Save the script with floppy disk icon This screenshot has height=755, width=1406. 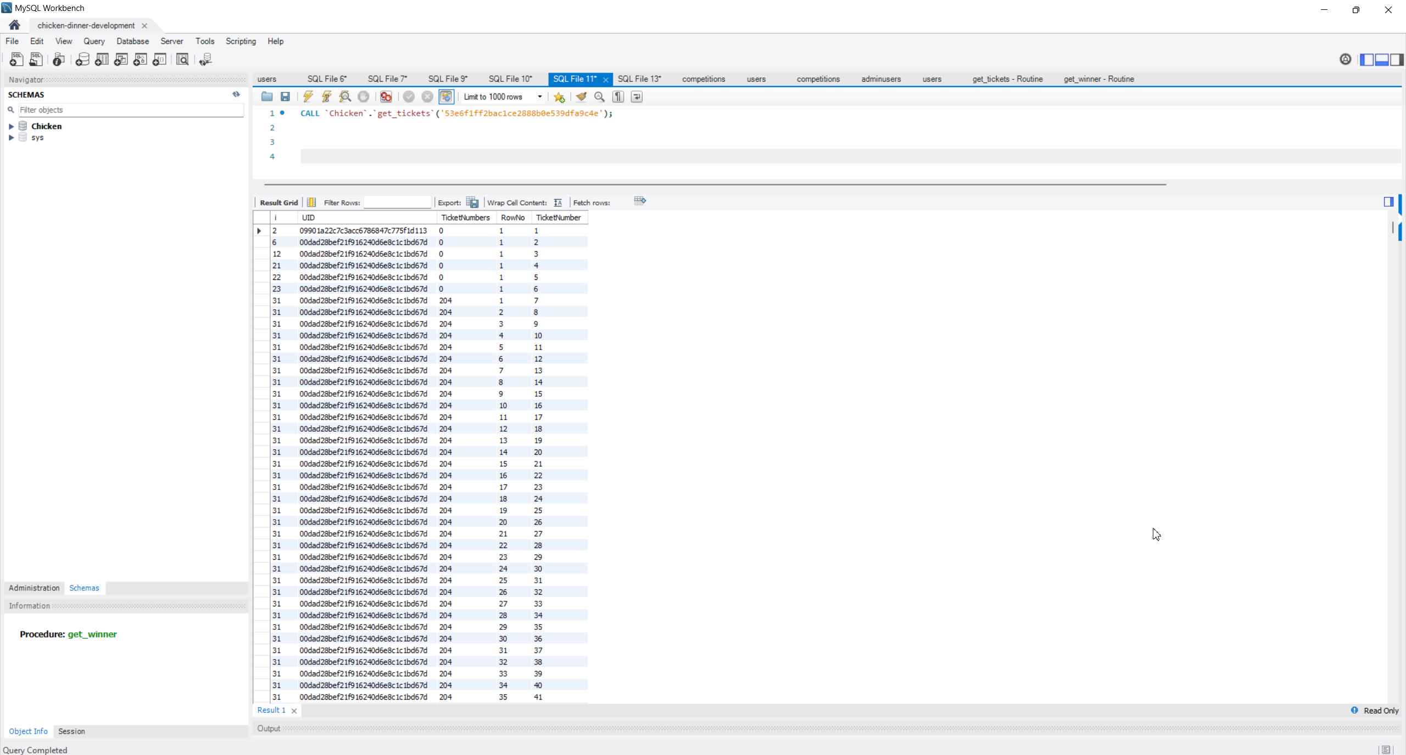point(285,97)
